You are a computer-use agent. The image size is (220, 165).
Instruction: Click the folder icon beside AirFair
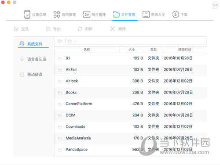(x=60, y=70)
